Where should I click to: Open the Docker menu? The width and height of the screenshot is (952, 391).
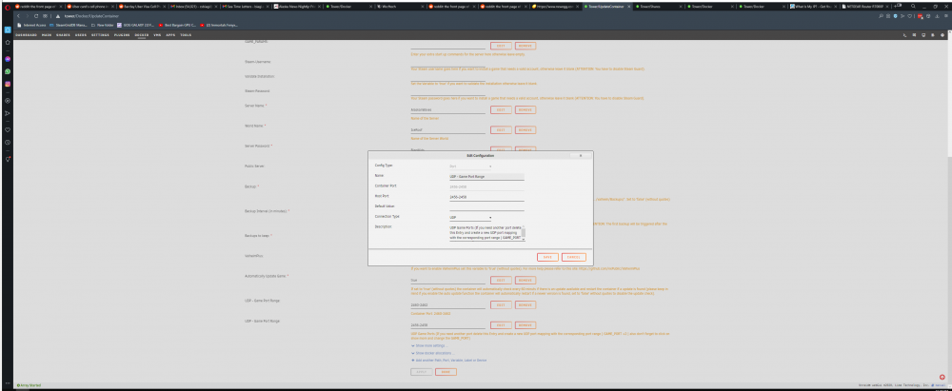[x=142, y=35]
